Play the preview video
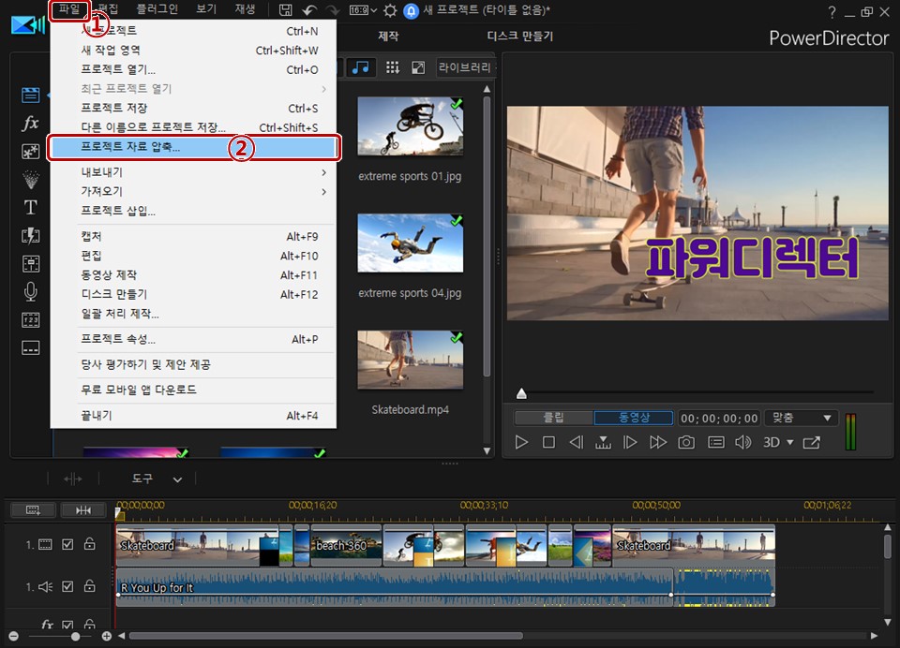The width and height of the screenshot is (900, 648). point(521,442)
